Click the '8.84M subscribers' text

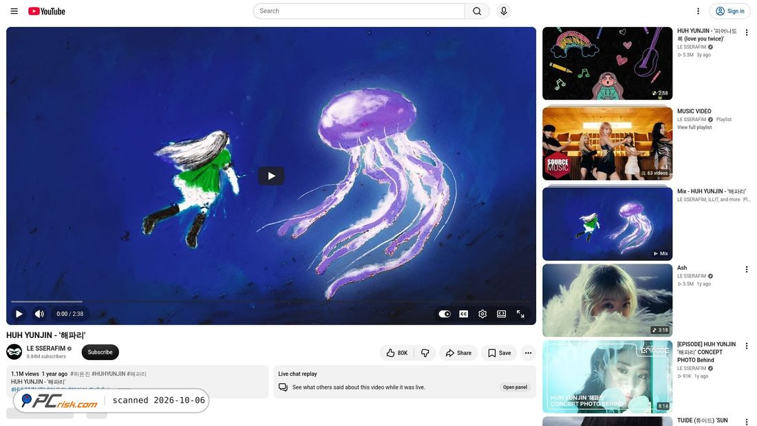coord(46,356)
